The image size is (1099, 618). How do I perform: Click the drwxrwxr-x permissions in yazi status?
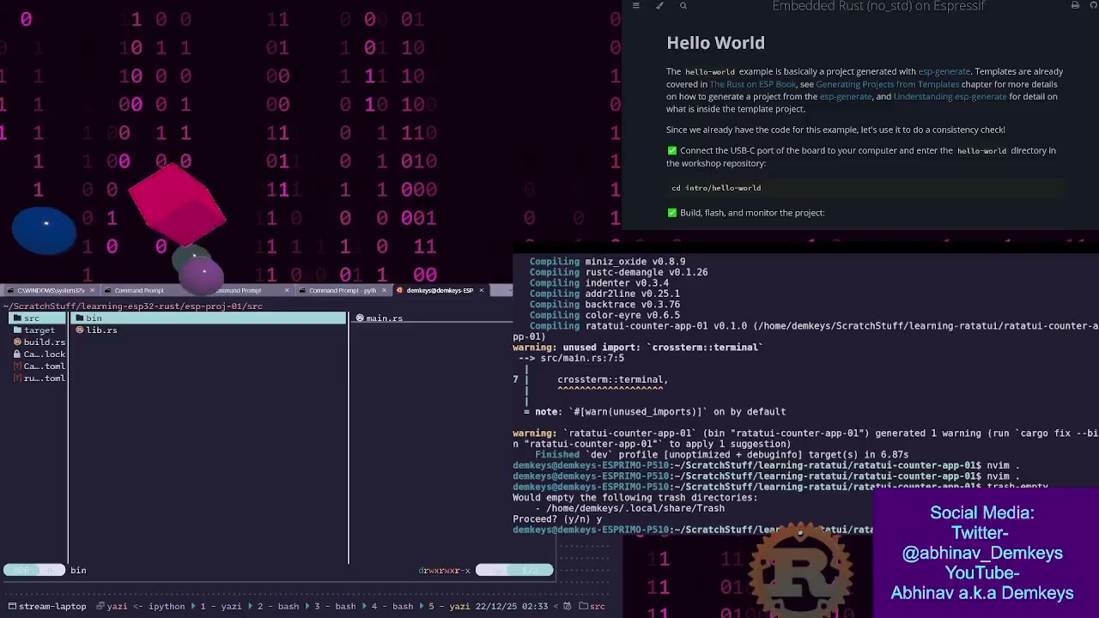click(445, 571)
